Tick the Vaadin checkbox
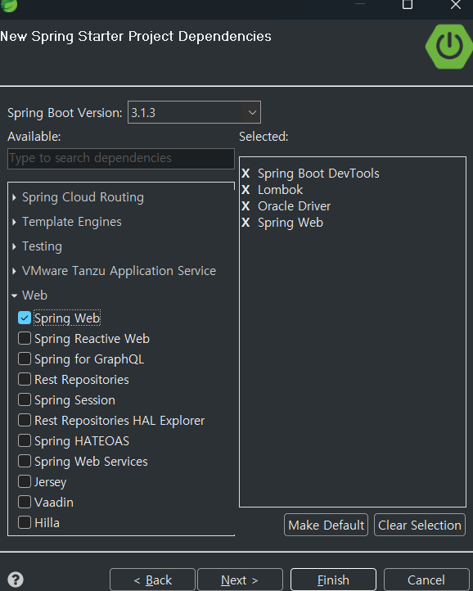 25,502
